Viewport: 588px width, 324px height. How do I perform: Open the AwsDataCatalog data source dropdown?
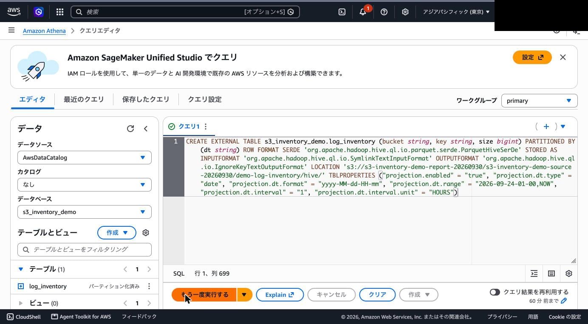(x=85, y=158)
